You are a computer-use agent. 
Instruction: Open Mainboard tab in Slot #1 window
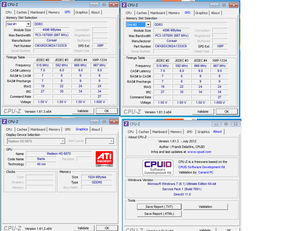click(x=38, y=12)
